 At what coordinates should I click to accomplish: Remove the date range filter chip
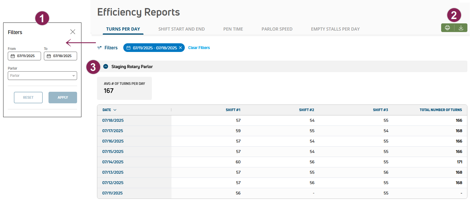tap(180, 48)
